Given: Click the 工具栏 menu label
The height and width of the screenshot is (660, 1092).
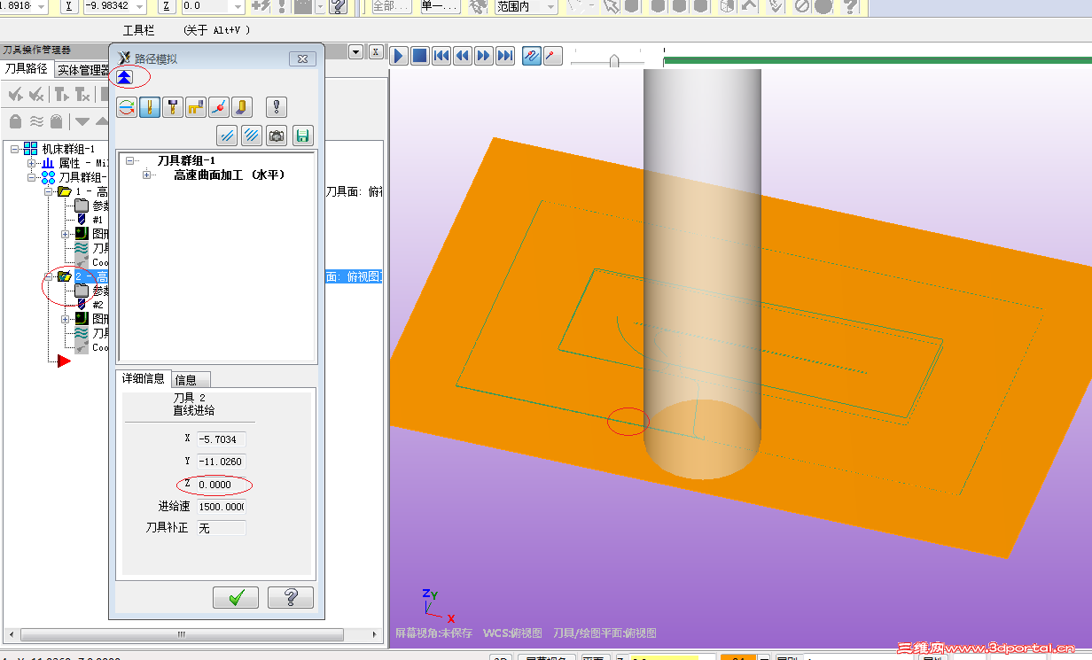Looking at the screenshot, I should [x=138, y=30].
